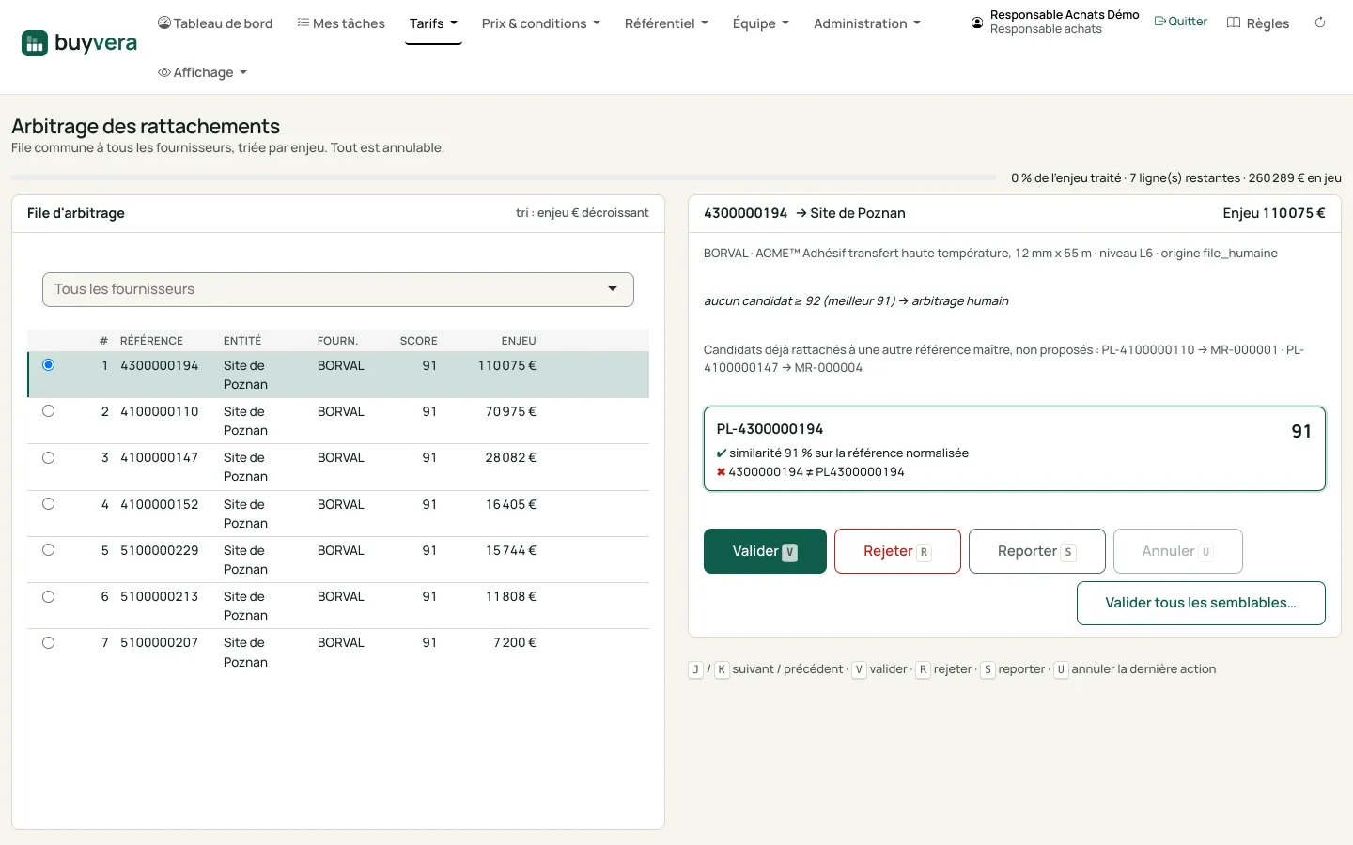Click the enjeu progress bar
The height and width of the screenshot is (845, 1353).
504,177
